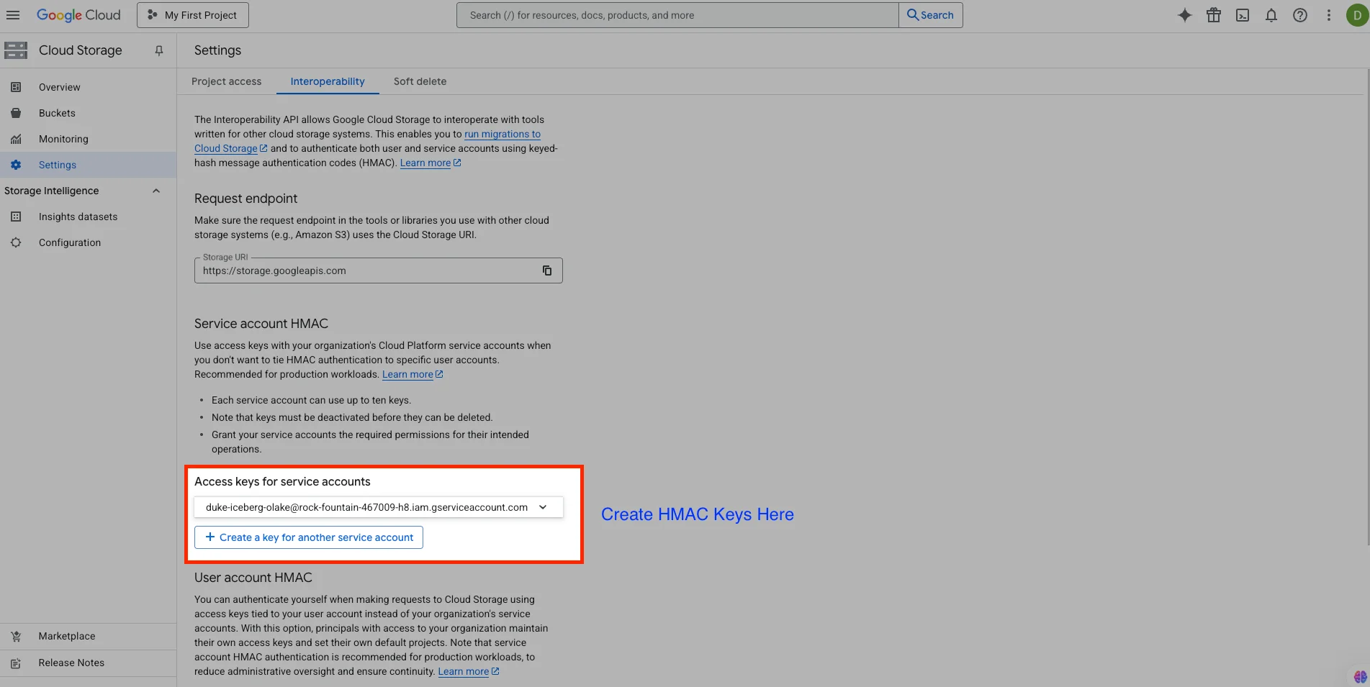Image resolution: width=1370 pixels, height=687 pixels.
Task: Open the main navigation hamburger menu
Action: [13, 15]
